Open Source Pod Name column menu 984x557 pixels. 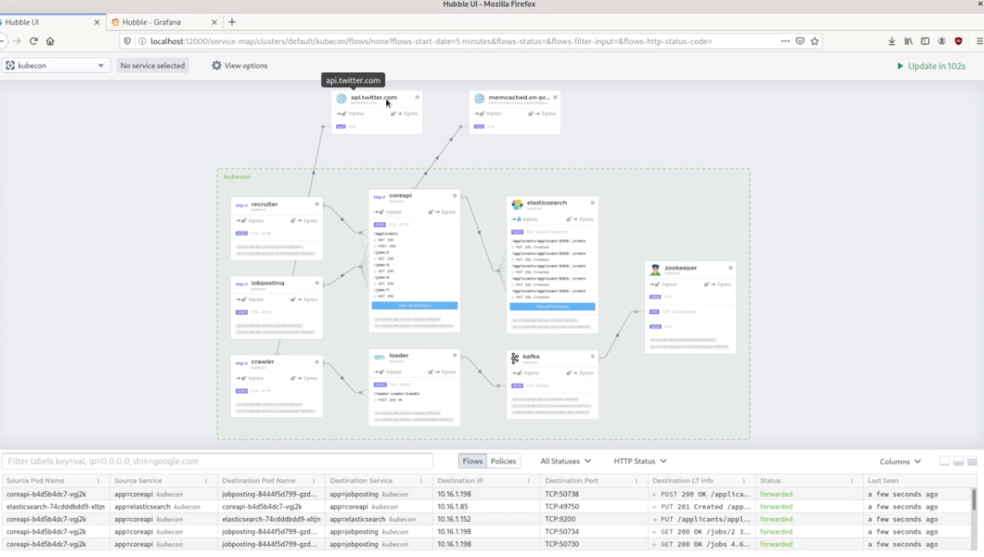tap(98, 481)
